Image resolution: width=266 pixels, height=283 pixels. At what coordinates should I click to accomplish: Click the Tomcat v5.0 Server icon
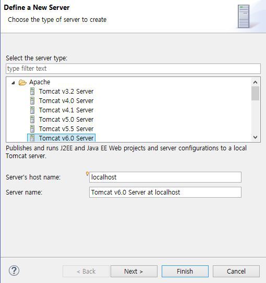click(x=32, y=120)
